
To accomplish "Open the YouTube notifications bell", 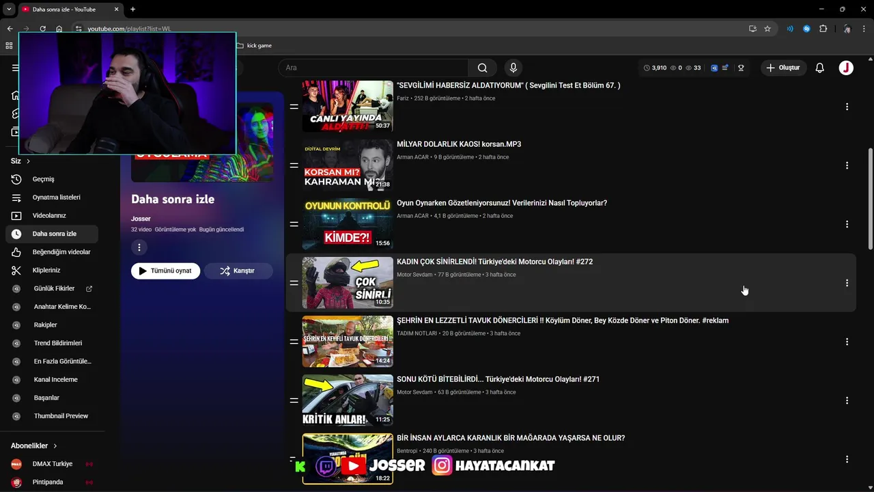I will (820, 68).
